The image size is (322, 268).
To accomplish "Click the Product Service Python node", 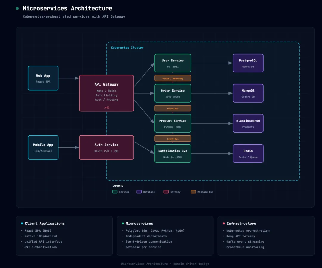I will (173, 123).
